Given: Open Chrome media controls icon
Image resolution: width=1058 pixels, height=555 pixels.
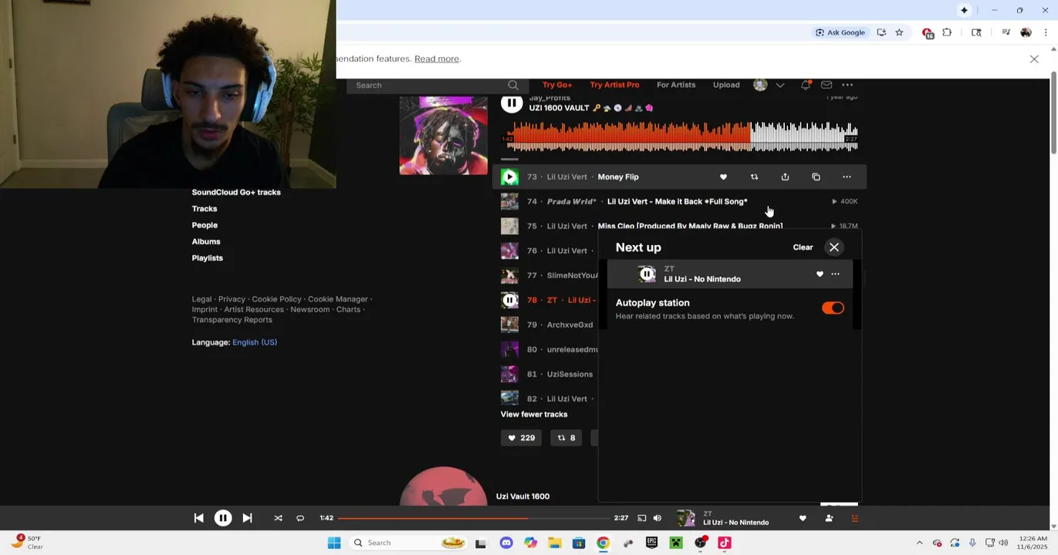Looking at the screenshot, I should click(x=1006, y=32).
